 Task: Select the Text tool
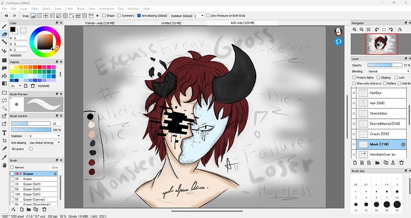pyautogui.click(x=4, y=133)
